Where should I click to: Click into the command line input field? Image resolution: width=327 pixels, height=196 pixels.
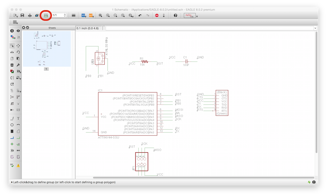point(210,28)
